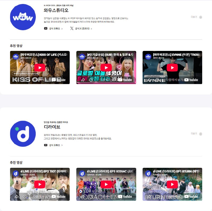Click Watch later clock on 글로벌 여돌 video
This screenshot has width=212, height=211.
pos(91,80)
